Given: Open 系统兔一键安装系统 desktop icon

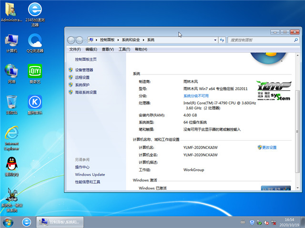Looking at the screenshot, I should click(11, 200).
